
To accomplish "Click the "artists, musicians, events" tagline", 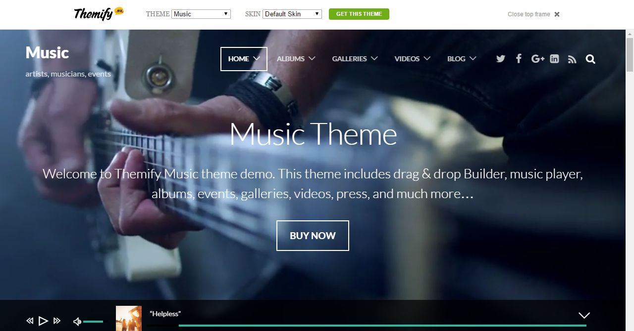I will (x=68, y=74).
